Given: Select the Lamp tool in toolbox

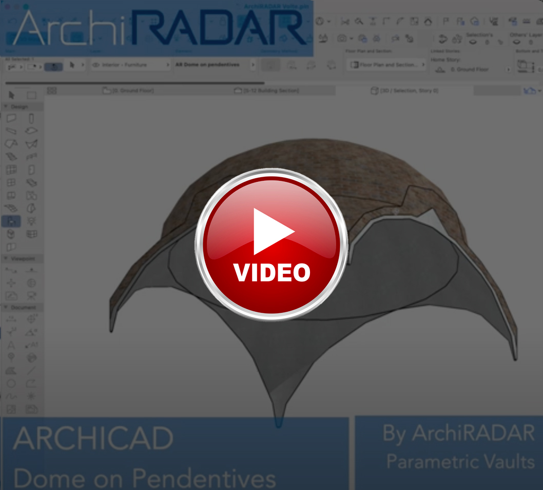Looking at the screenshot, I should (31, 221).
